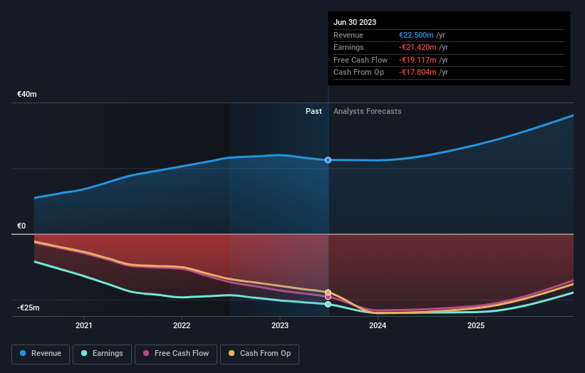Click the -€25m y-axis label
This screenshot has height=373, width=585.
point(29,308)
